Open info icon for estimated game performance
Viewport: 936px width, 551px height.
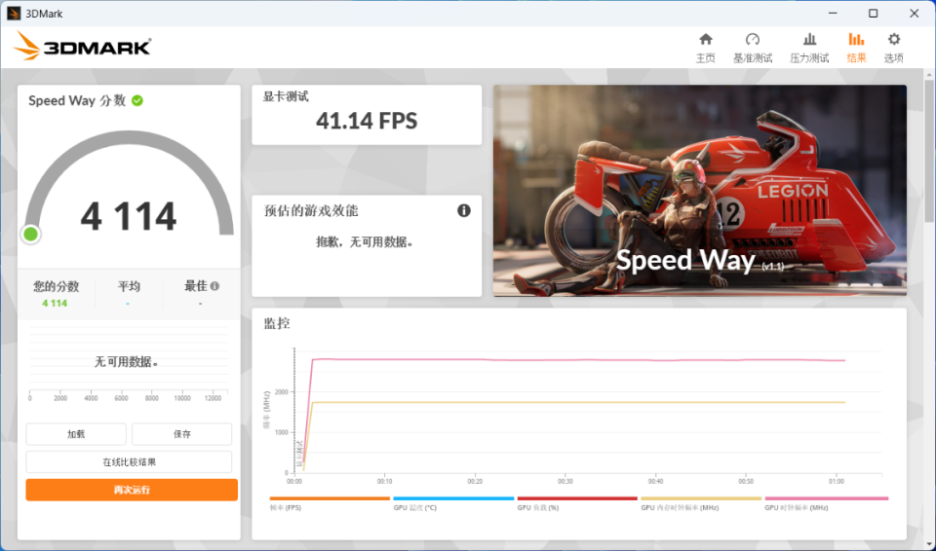[x=464, y=210]
